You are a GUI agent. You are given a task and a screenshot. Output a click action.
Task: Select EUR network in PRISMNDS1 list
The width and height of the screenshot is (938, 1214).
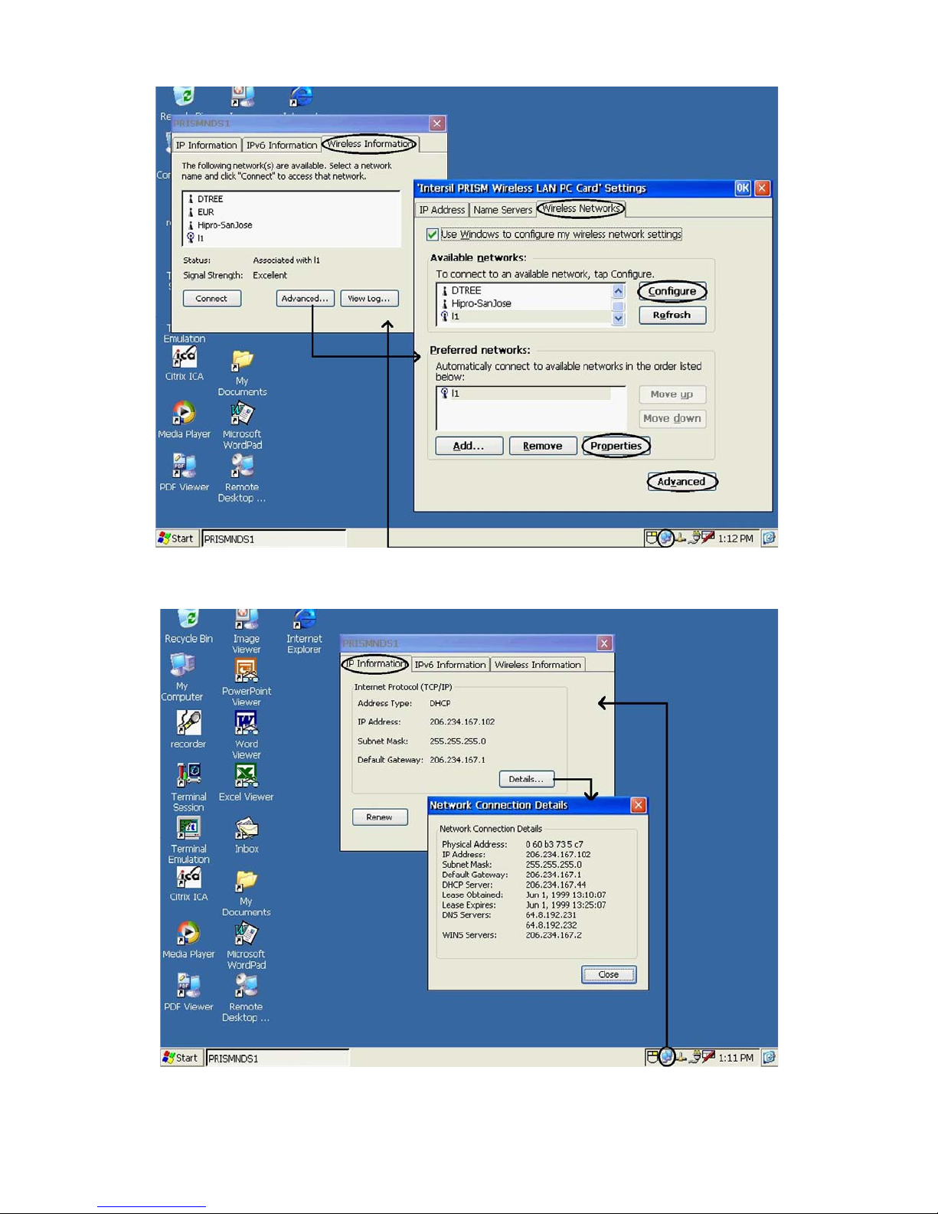click(x=291, y=212)
